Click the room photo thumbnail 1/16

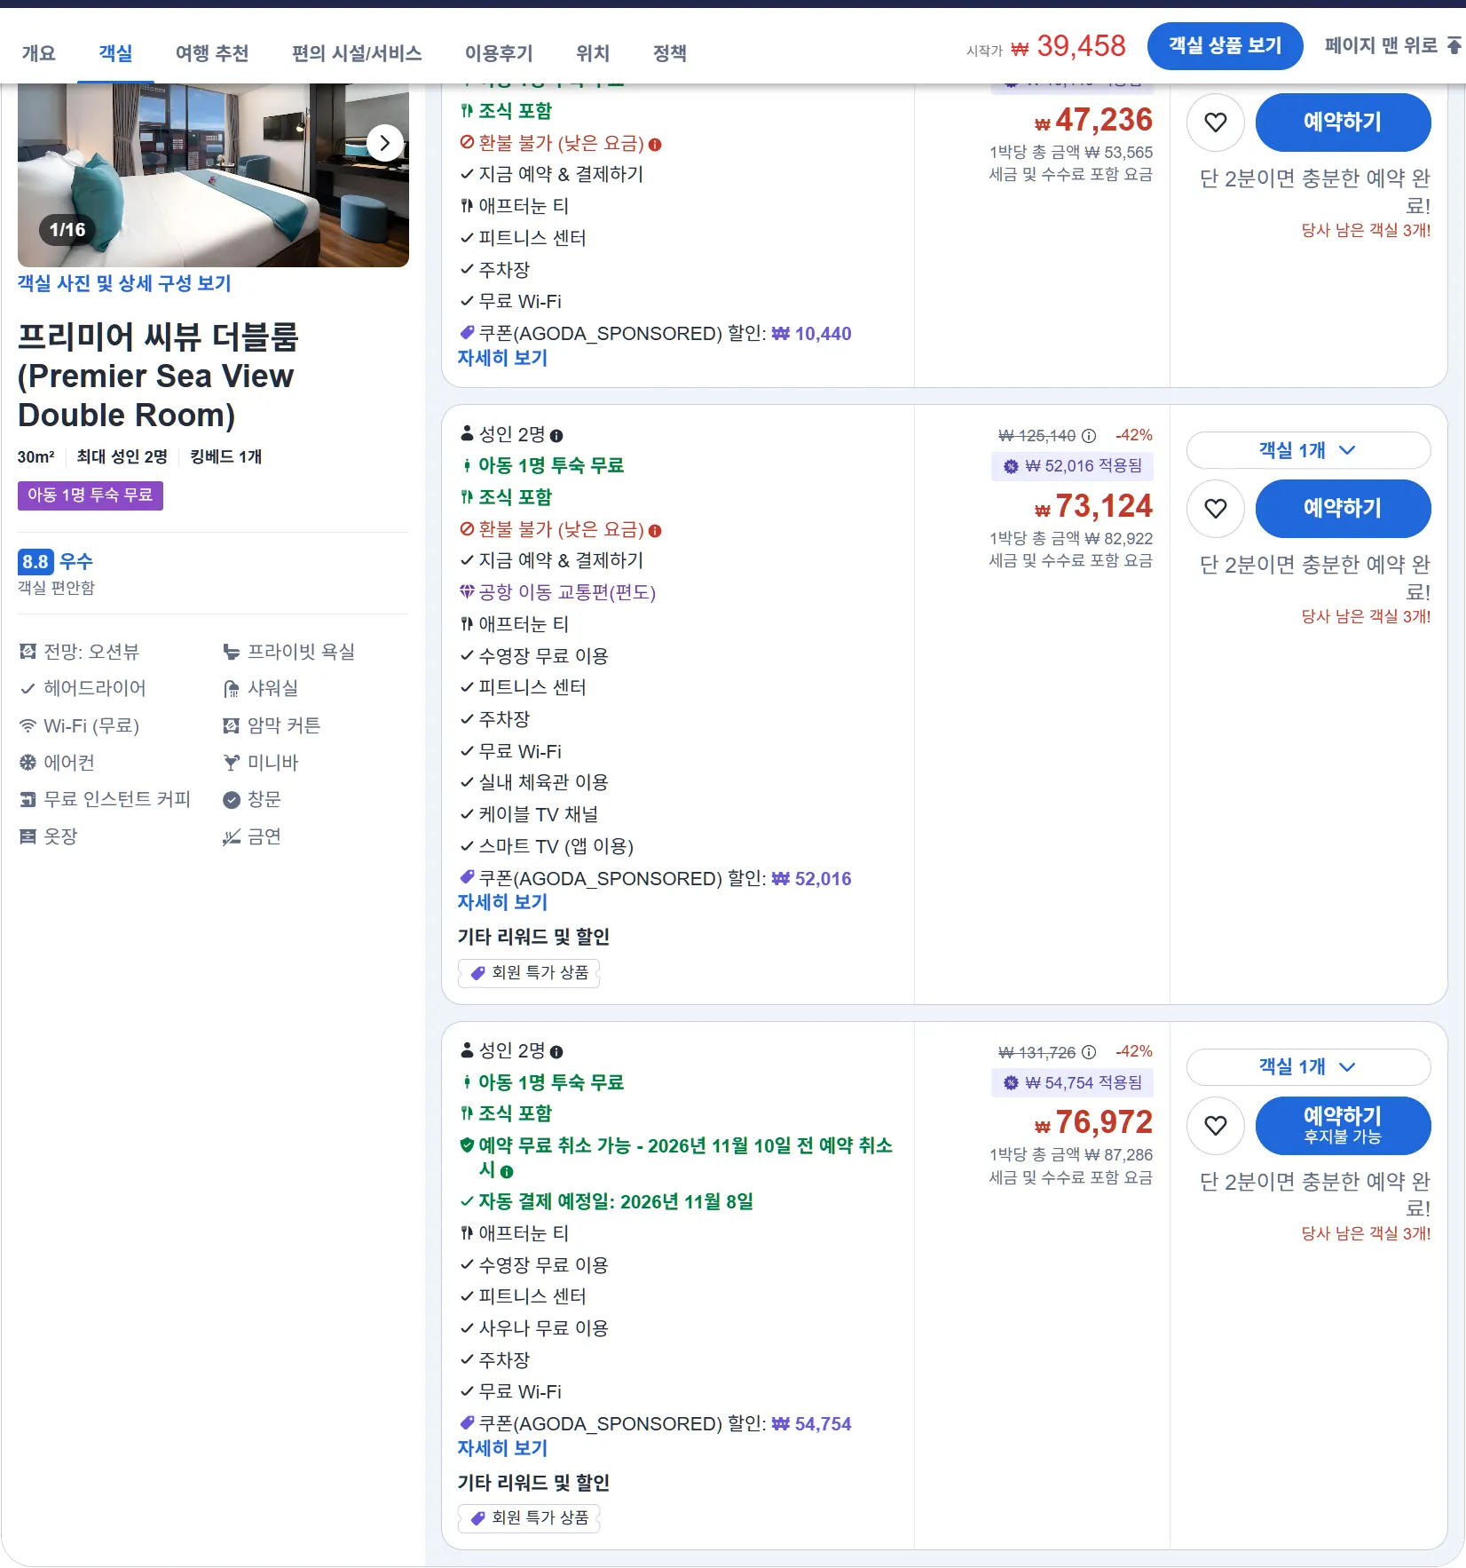click(213, 175)
